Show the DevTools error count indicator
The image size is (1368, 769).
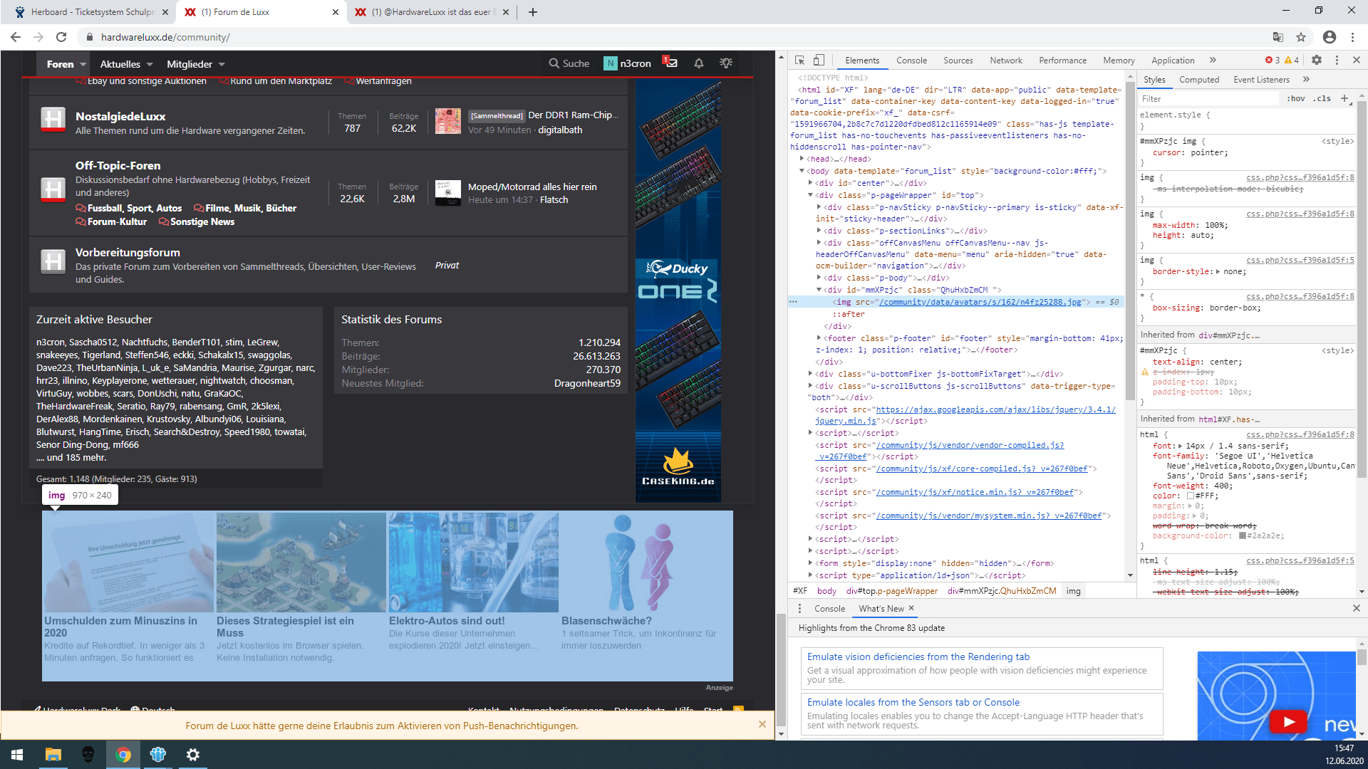coord(1273,61)
